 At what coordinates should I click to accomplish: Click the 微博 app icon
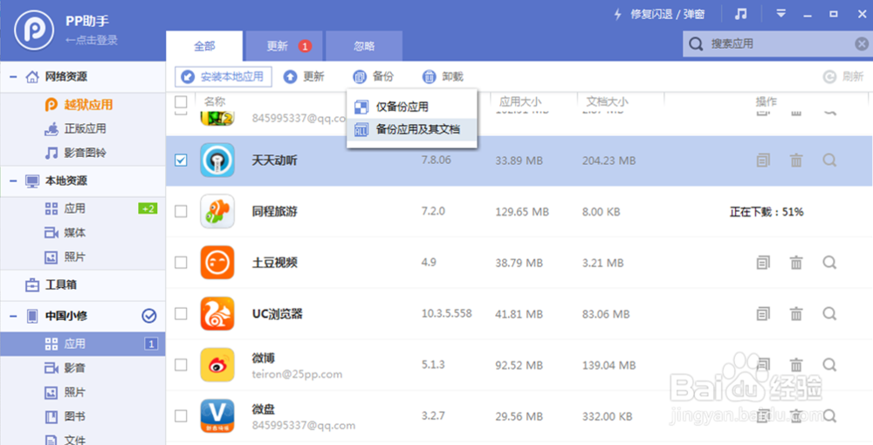click(217, 365)
